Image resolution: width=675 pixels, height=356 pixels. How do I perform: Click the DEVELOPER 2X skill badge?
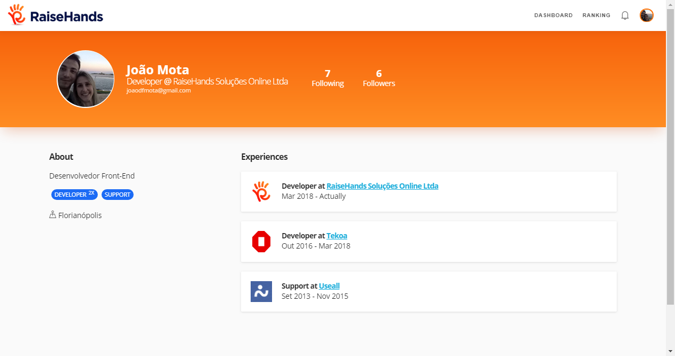click(x=74, y=195)
